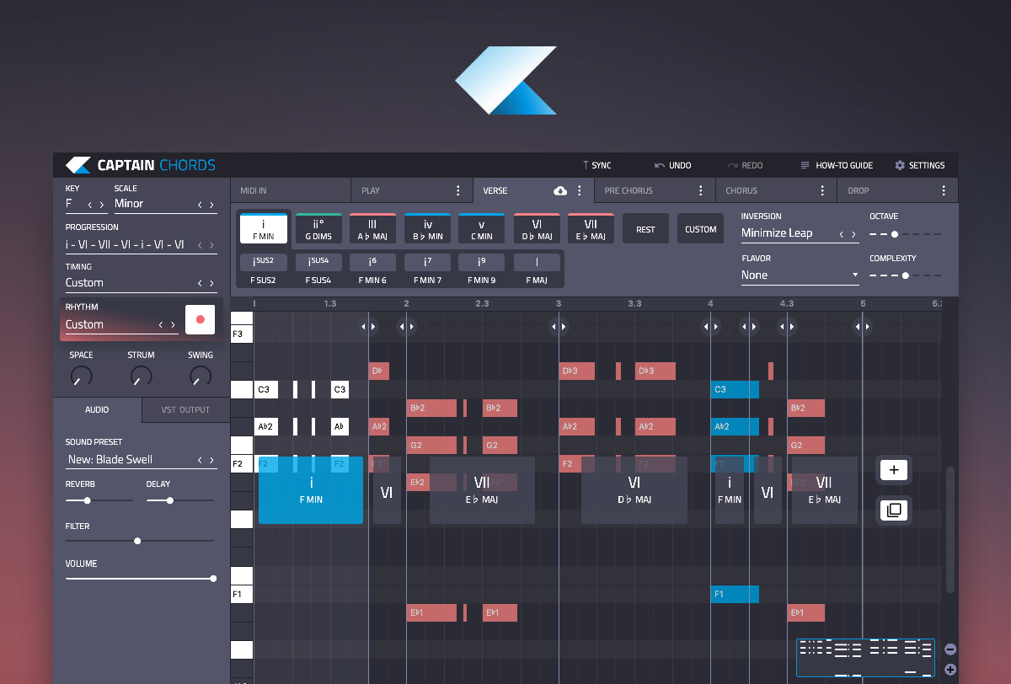Select the VII E♭ MAJ chord tile
The height and width of the screenshot is (684, 1011).
point(591,228)
